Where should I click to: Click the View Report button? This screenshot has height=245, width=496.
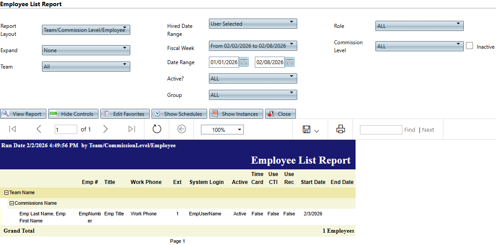tap(23, 114)
